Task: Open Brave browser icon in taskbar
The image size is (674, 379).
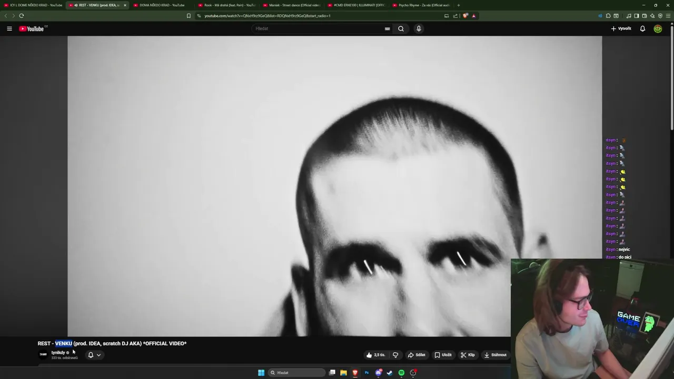Action: tap(355, 373)
